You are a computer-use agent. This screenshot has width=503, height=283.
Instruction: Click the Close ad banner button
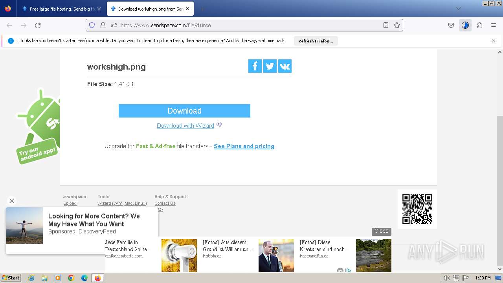pyautogui.click(x=381, y=231)
